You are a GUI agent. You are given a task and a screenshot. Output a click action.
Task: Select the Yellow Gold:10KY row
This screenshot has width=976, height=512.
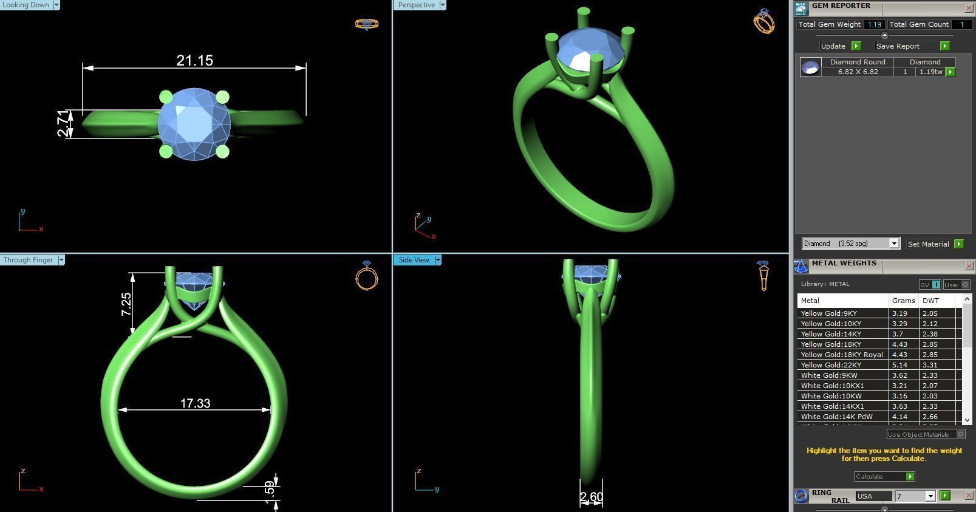(879, 324)
